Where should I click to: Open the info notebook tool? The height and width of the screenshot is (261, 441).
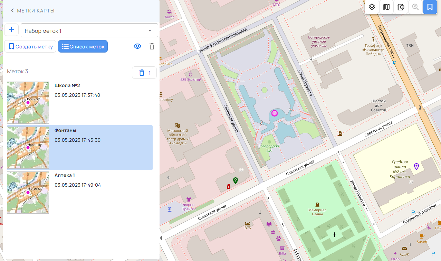[401, 7]
